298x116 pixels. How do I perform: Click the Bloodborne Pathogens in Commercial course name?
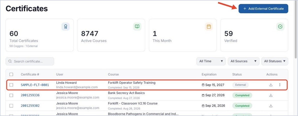point(143,114)
